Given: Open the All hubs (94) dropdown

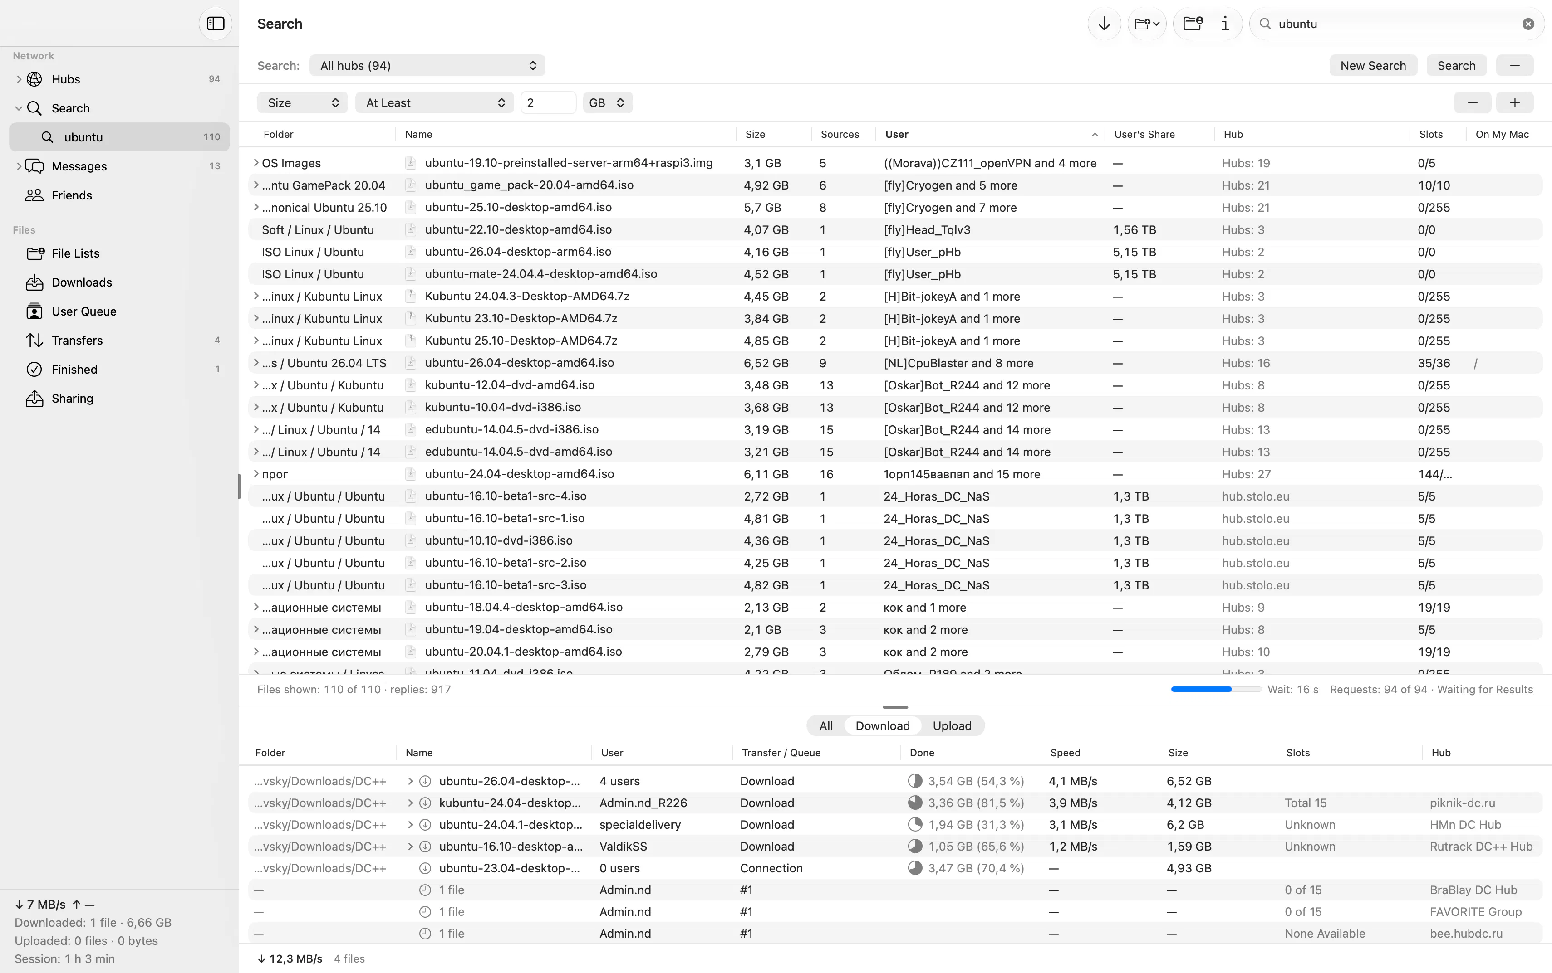Looking at the screenshot, I should (427, 66).
